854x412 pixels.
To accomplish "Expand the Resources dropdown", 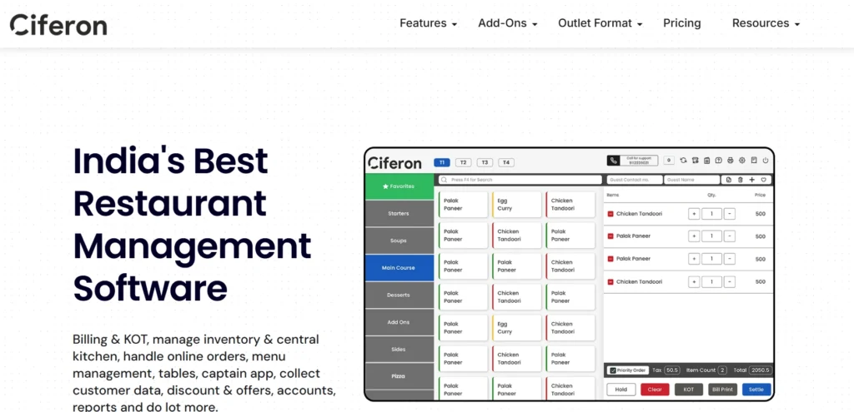I will [x=766, y=23].
